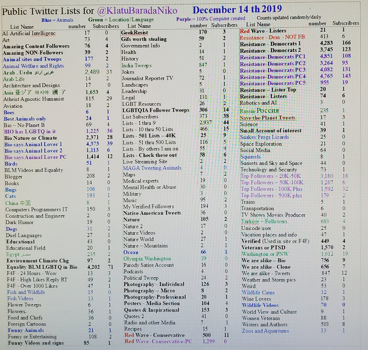Select 'Native American Tweets' row
This screenshot has width=368, height=350.
tap(175, 213)
